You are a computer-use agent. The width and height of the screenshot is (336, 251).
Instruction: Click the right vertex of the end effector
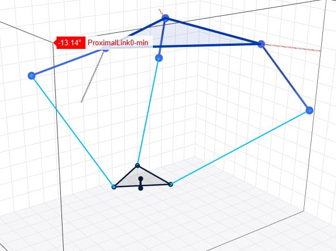[x=171, y=184]
